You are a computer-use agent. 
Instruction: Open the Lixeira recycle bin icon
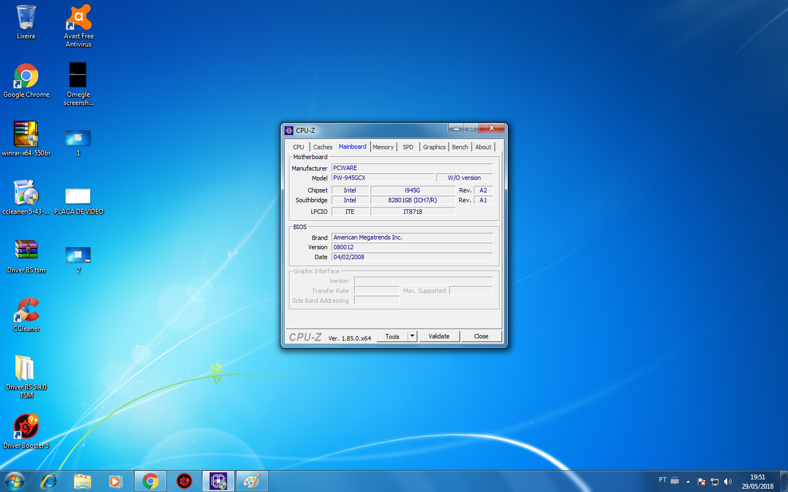point(26,22)
